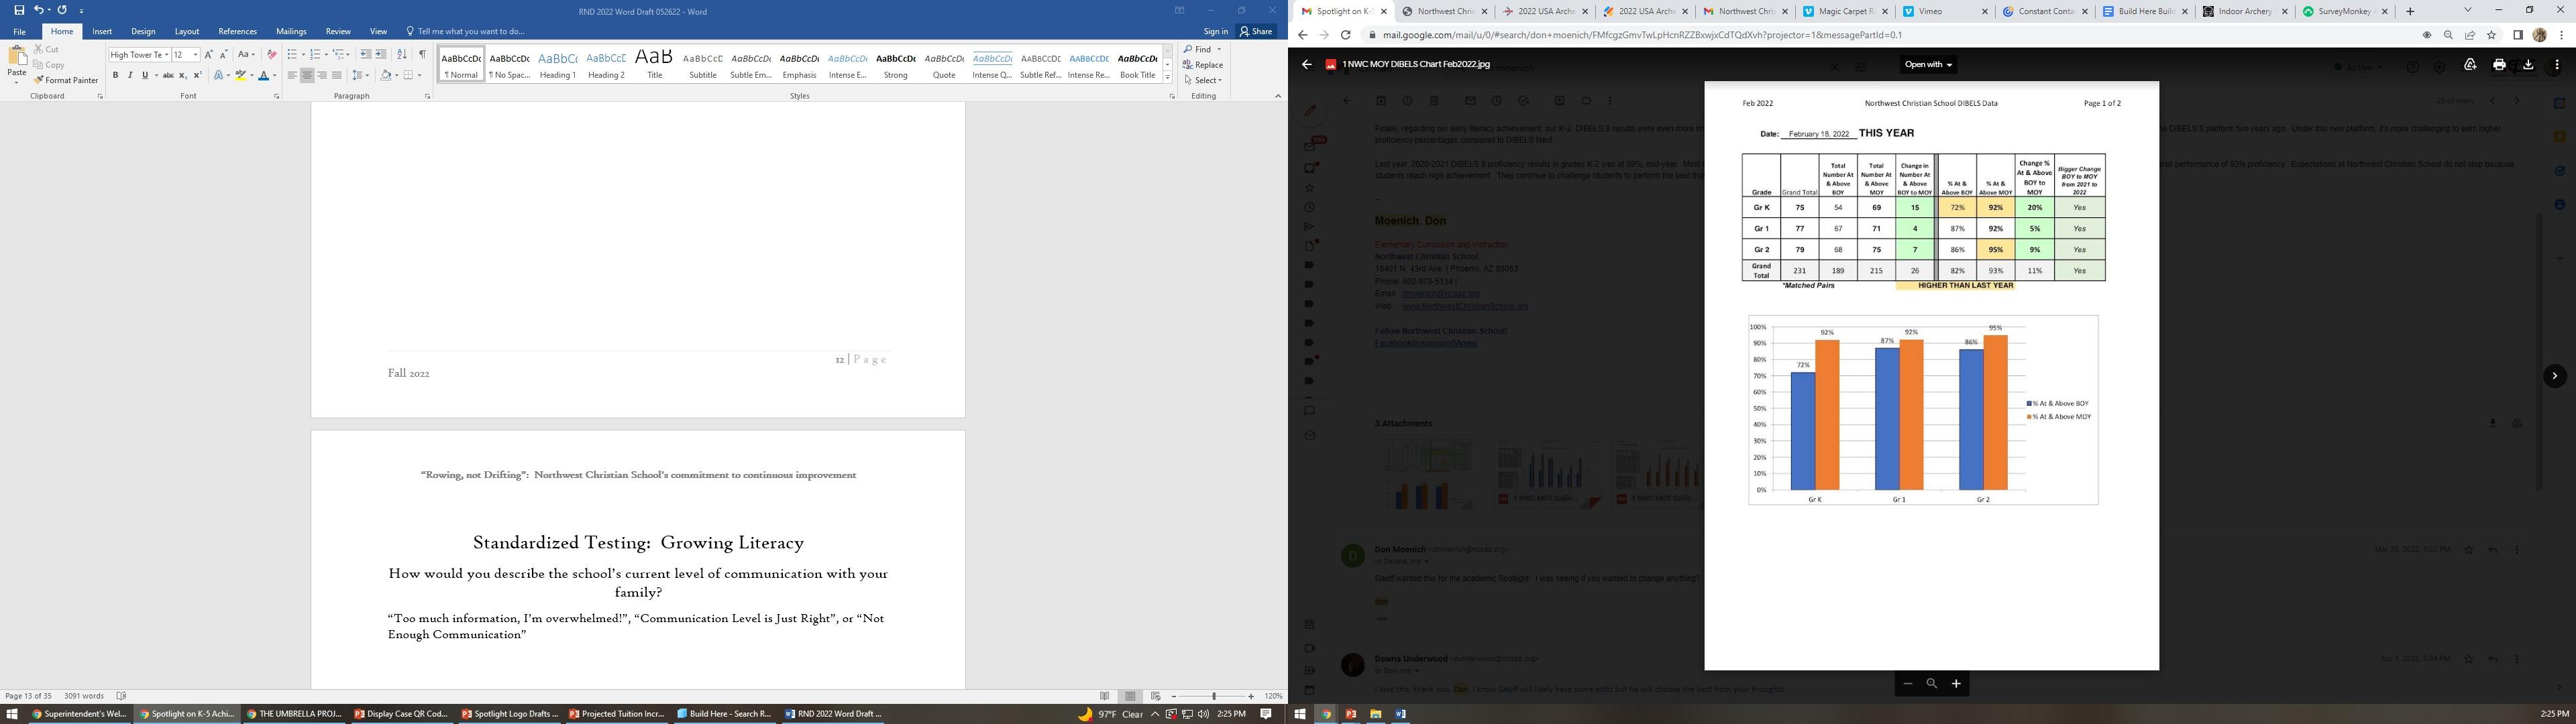Decrease paragraph indent
2576x724 pixels.
(366, 55)
